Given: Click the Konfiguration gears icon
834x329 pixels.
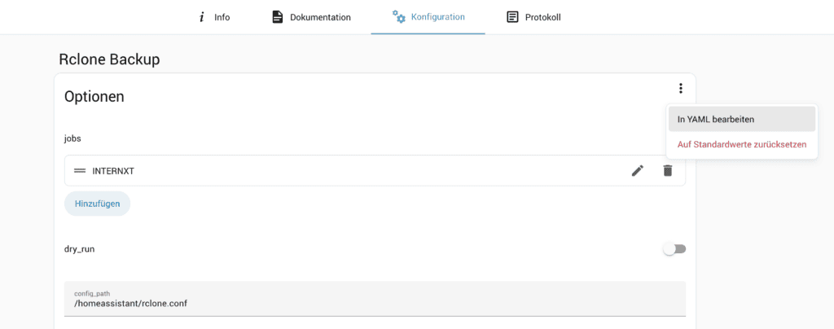Looking at the screenshot, I should (398, 16).
